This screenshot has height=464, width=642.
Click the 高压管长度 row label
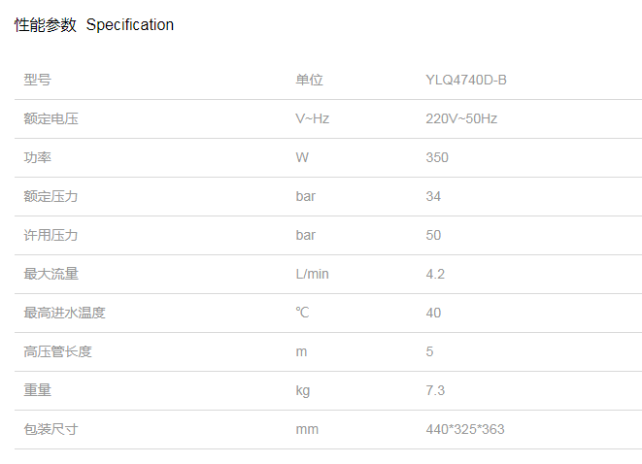[x=57, y=351]
